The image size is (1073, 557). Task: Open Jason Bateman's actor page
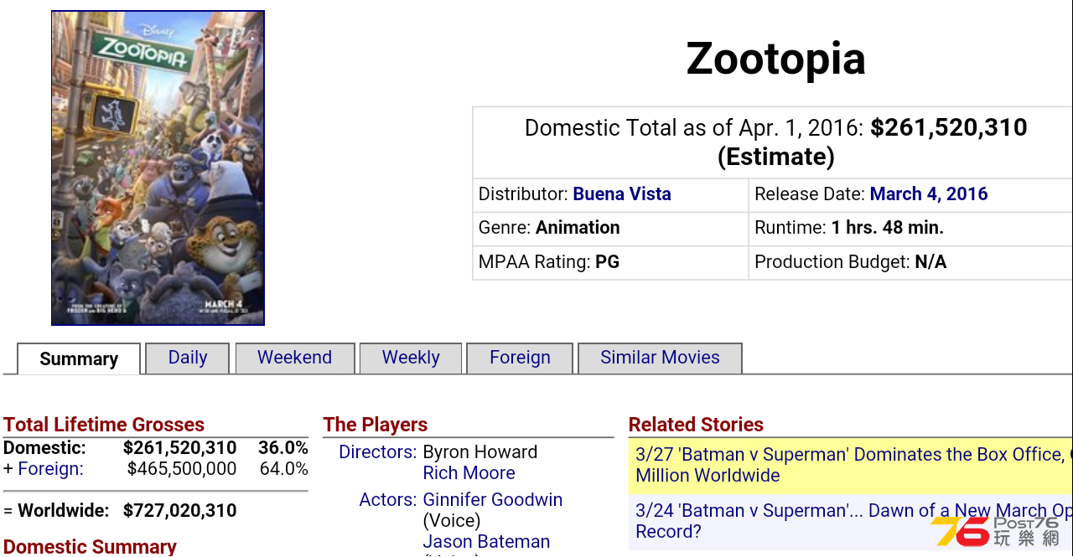click(x=487, y=542)
